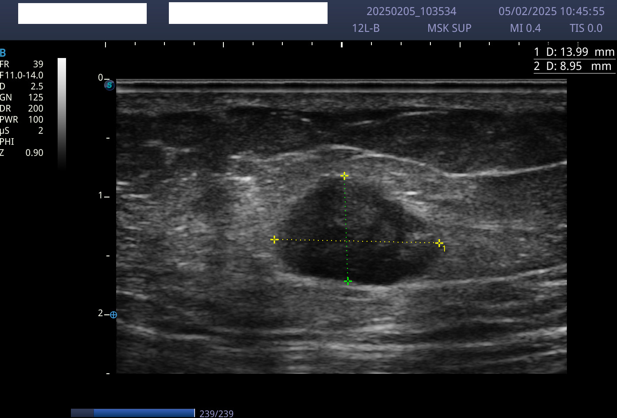Click the GN 125 gain parameter
This screenshot has width=617, height=418.
point(22,97)
